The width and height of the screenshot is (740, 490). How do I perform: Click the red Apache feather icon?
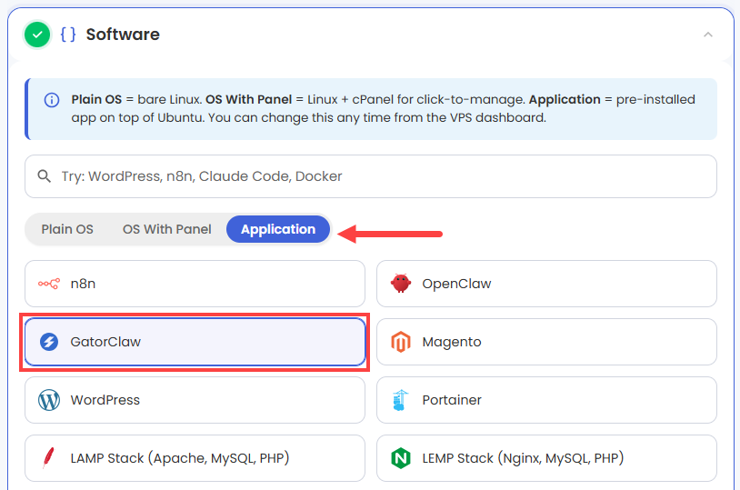tap(48, 457)
